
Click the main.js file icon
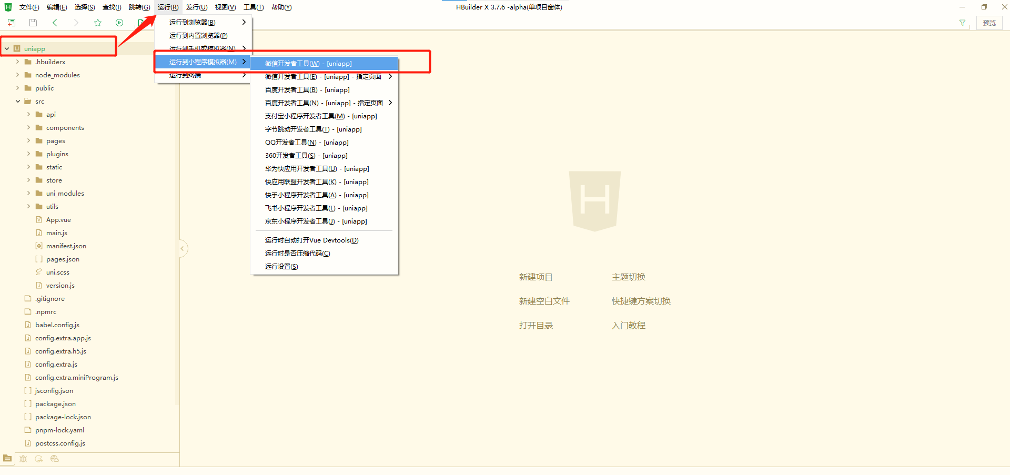[39, 233]
